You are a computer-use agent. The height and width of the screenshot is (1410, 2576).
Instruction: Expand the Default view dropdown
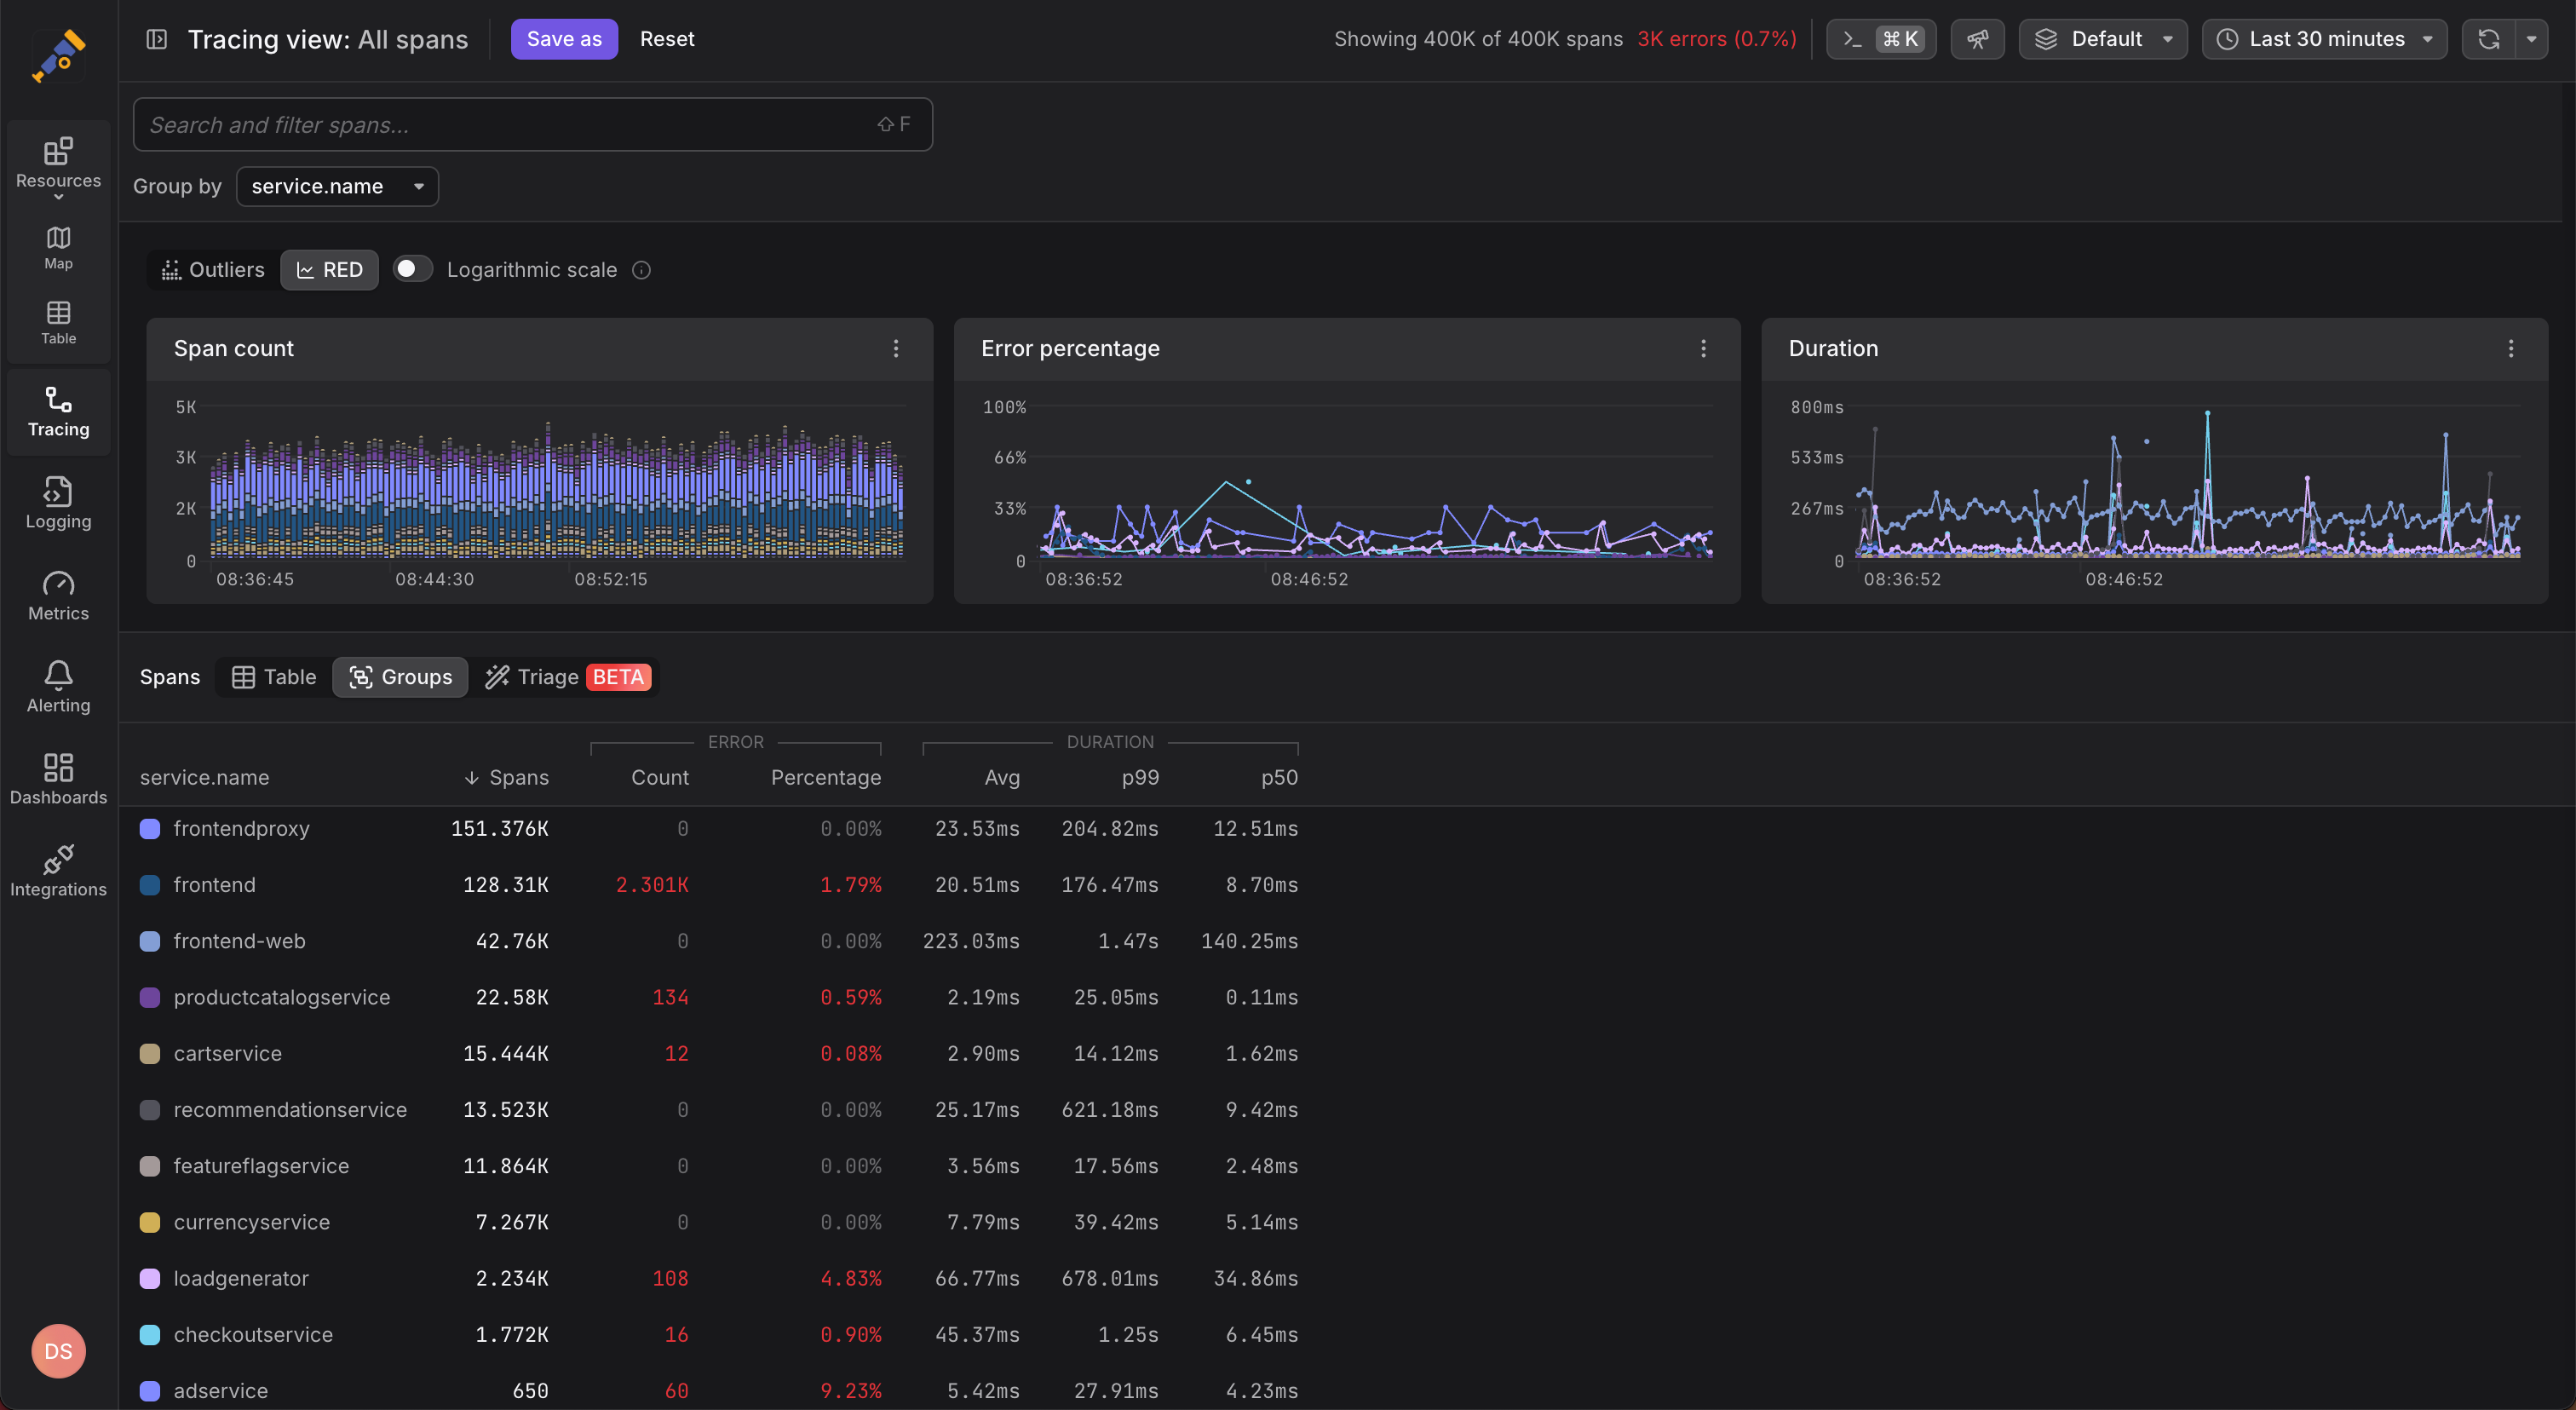pos(2102,39)
